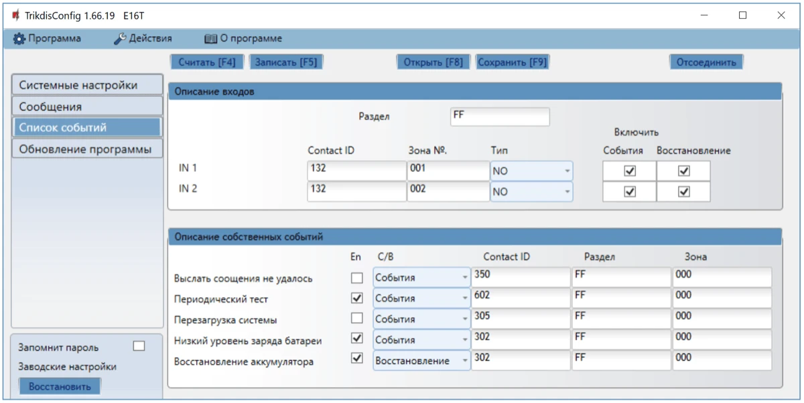Open С/В dropdown for Восстановление аккумулятора
This screenshot has height=403, width=804.
421,361
